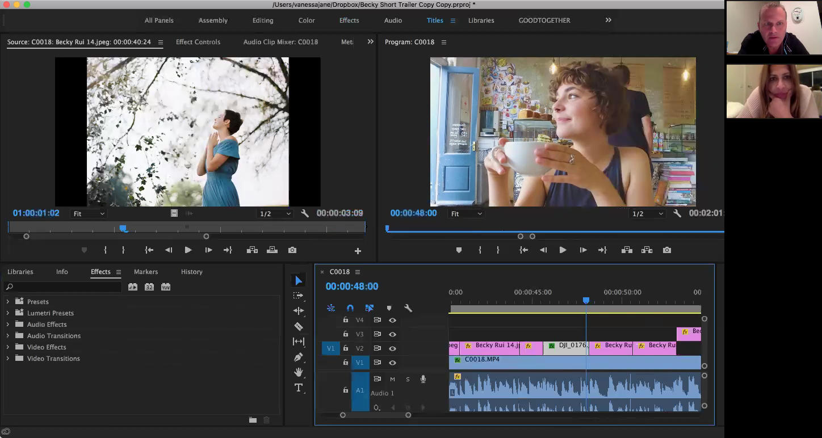The width and height of the screenshot is (822, 438).
Task: Select the Ripple Edit tool
Action: click(299, 311)
